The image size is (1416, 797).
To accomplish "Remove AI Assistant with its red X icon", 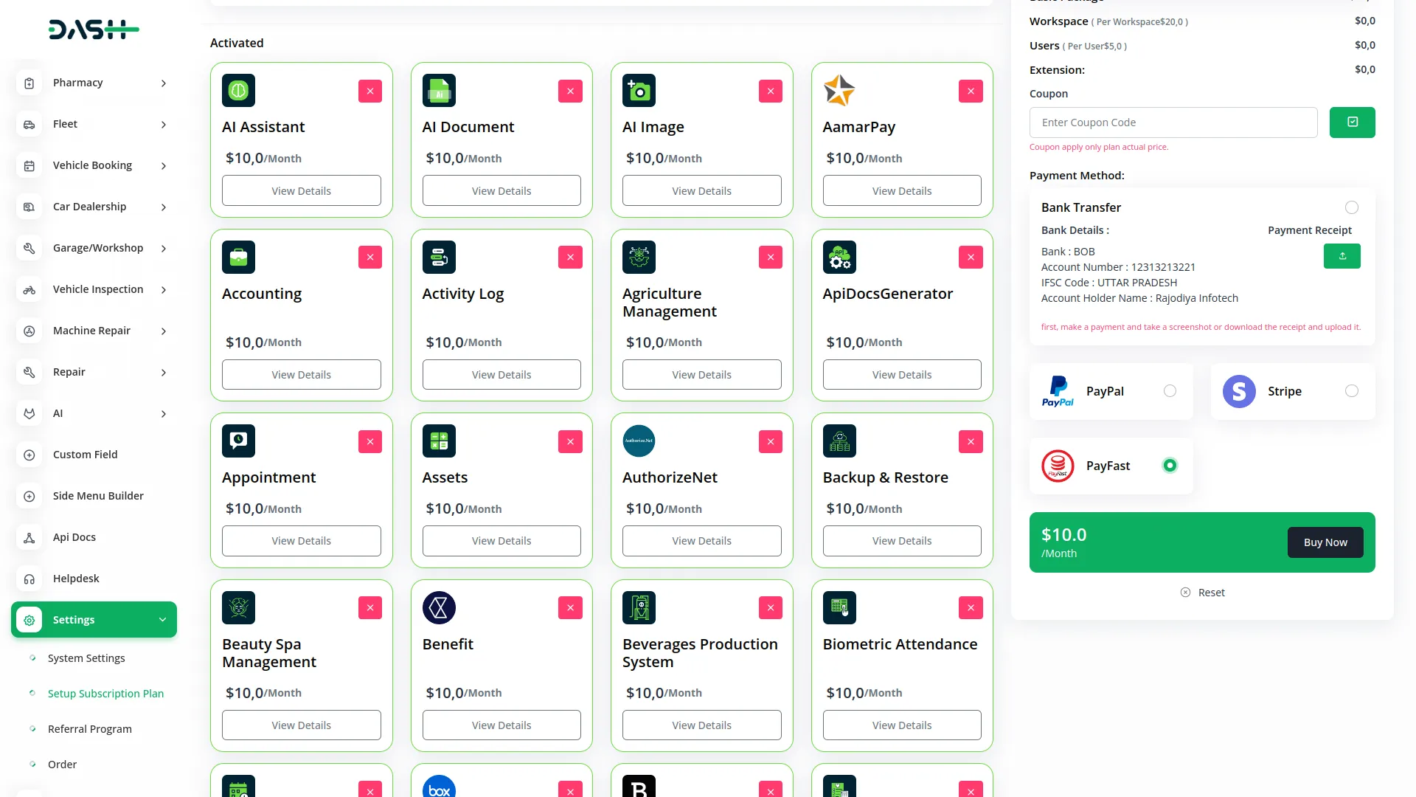I will click(369, 92).
